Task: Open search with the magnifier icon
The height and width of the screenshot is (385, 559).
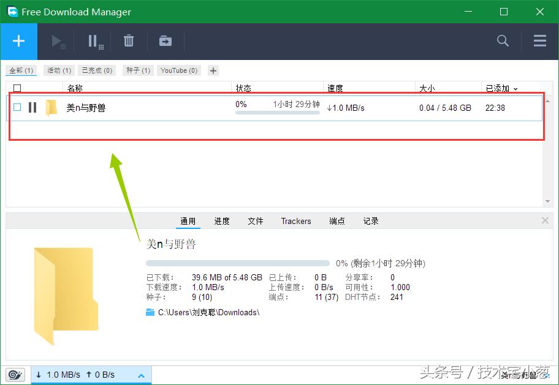Action: point(503,41)
